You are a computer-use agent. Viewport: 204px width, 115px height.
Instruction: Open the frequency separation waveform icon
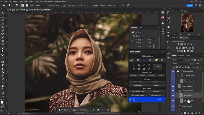(138, 60)
